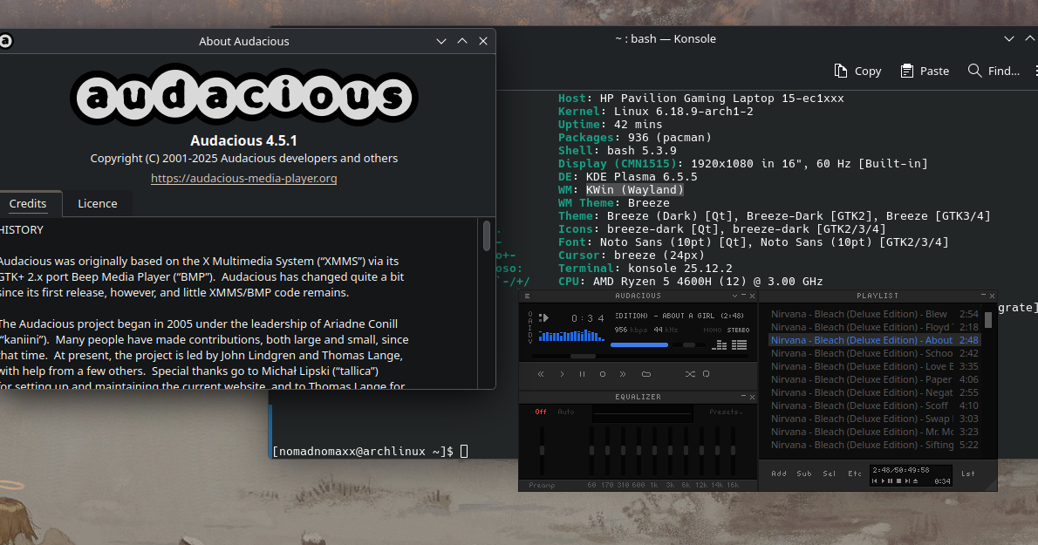Screen dimensions: 1038x545
Task: Open playlist Etc menu
Action: coord(855,473)
